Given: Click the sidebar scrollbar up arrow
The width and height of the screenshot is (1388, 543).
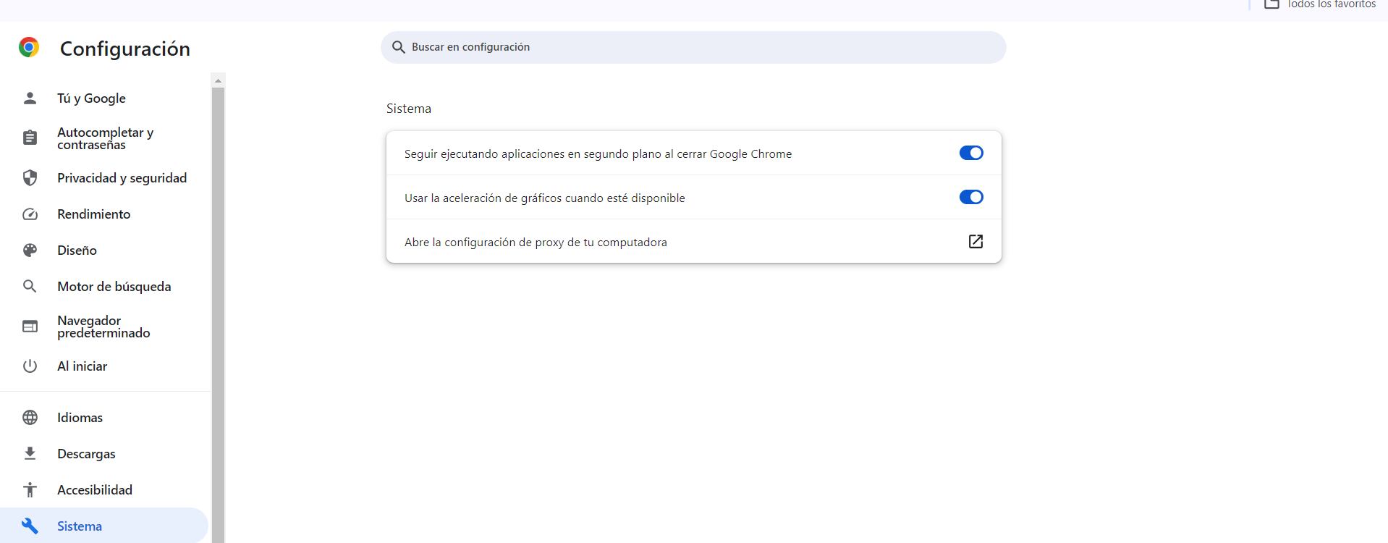Looking at the screenshot, I should tap(218, 80).
